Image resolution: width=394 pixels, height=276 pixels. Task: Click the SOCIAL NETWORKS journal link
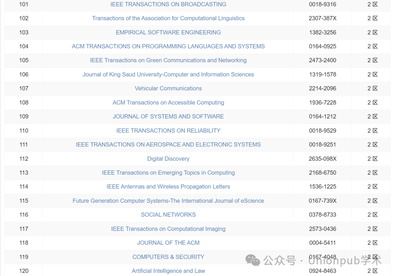pyautogui.click(x=168, y=215)
